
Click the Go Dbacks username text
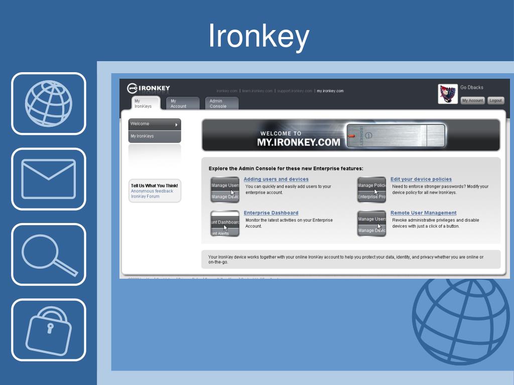tap(472, 87)
